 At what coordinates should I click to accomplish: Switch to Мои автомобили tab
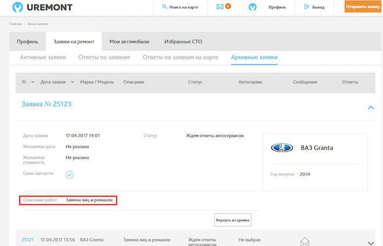click(x=130, y=42)
